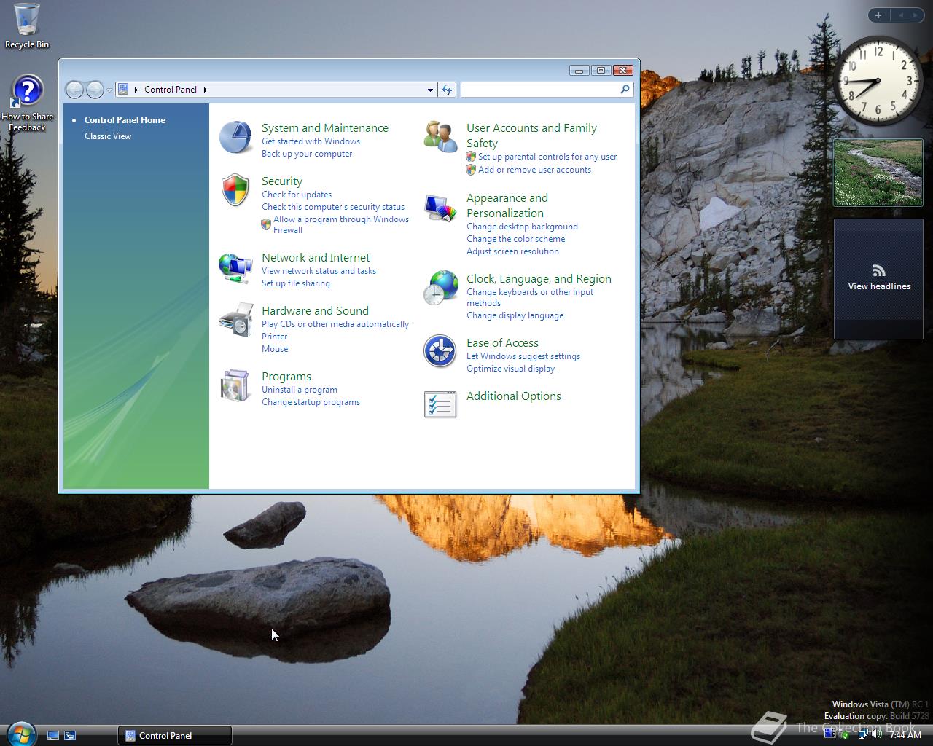Click Get started with Windows
933x746 pixels.
coord(311,141)
